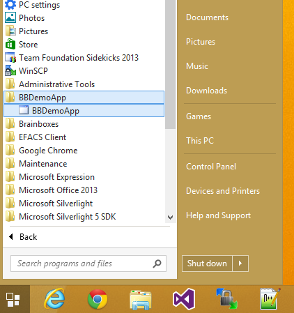Viewport: 294px width, 313px height.
Task: Expand the Google Chrome folder
Action: pos(41,151)
